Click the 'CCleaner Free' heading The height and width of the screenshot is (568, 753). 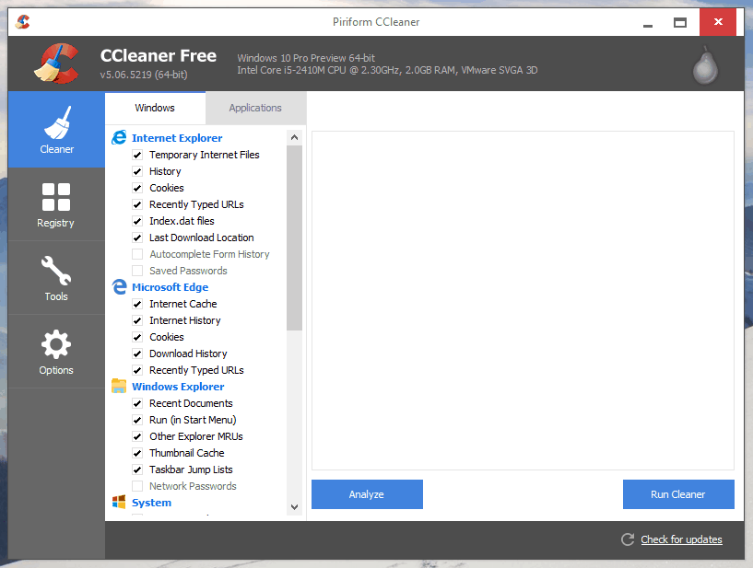[159, 55]
